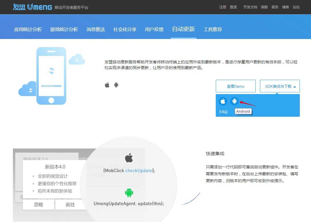The width and height of the screenshot is (311, 222).
Task: Switch to 应用统计分析 tab
Action: (28, 30)
